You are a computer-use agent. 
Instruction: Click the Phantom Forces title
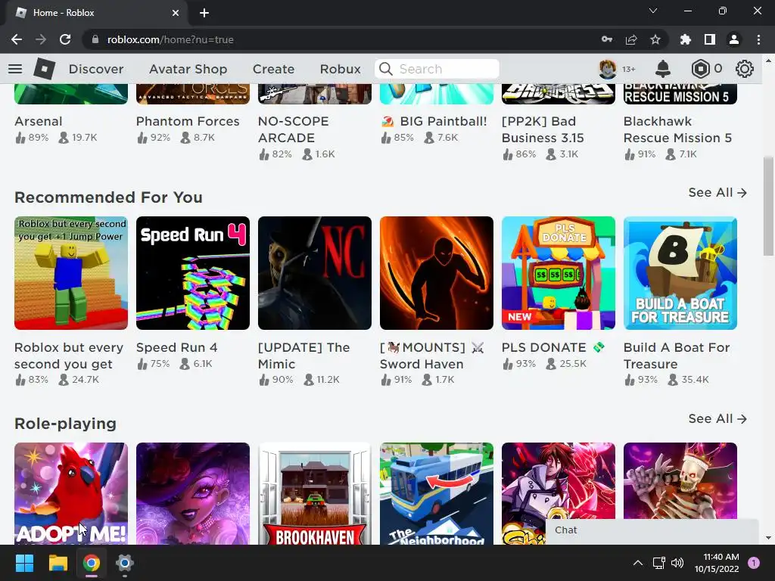(188, 121)
